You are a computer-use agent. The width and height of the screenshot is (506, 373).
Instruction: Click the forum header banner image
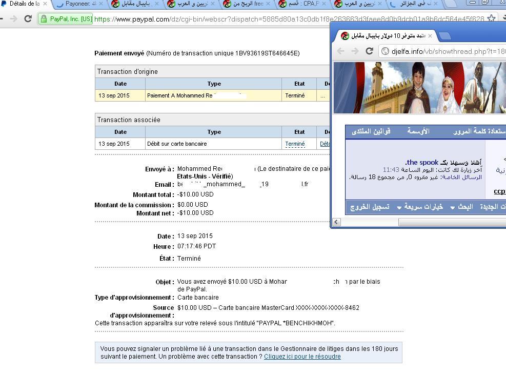pos(419,88)
